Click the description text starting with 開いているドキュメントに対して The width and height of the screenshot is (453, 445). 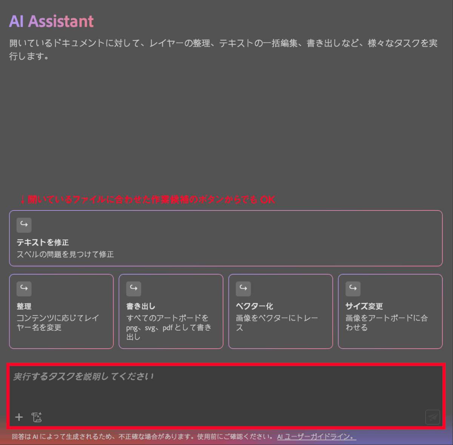pyautogui.click(x=223, y=49)
